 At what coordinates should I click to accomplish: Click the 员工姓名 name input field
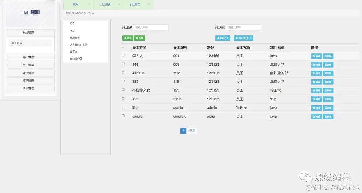[150, 27]
